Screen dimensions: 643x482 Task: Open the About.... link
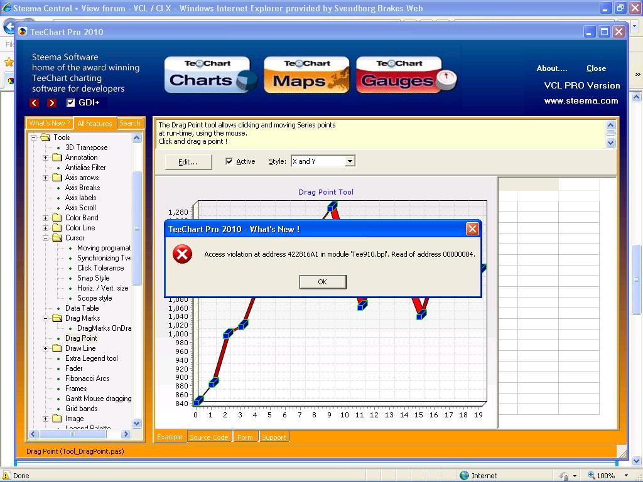coord(552,68)
